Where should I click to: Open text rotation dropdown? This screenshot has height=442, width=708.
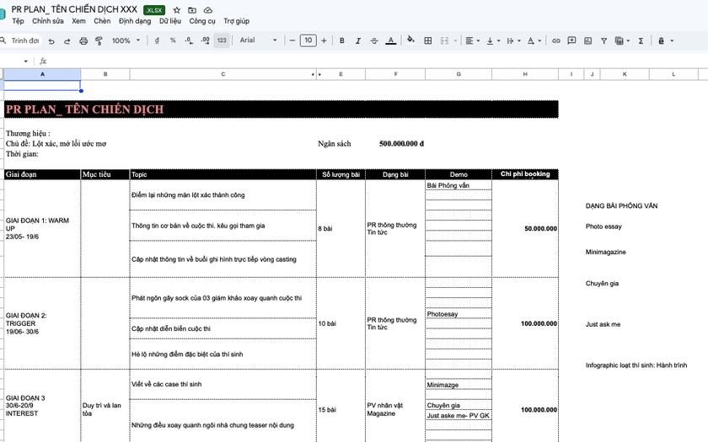(x=534, y=40)
